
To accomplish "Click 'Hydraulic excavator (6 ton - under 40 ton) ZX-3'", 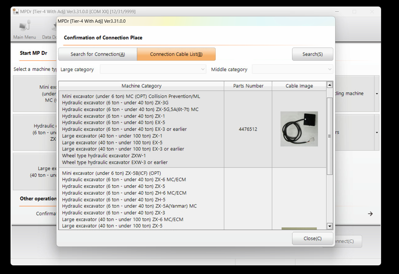I will tap(114, 213).
